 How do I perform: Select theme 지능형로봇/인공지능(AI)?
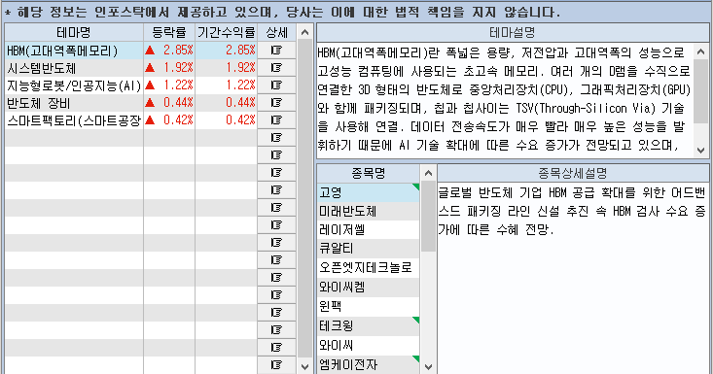(x=74, y=85)
